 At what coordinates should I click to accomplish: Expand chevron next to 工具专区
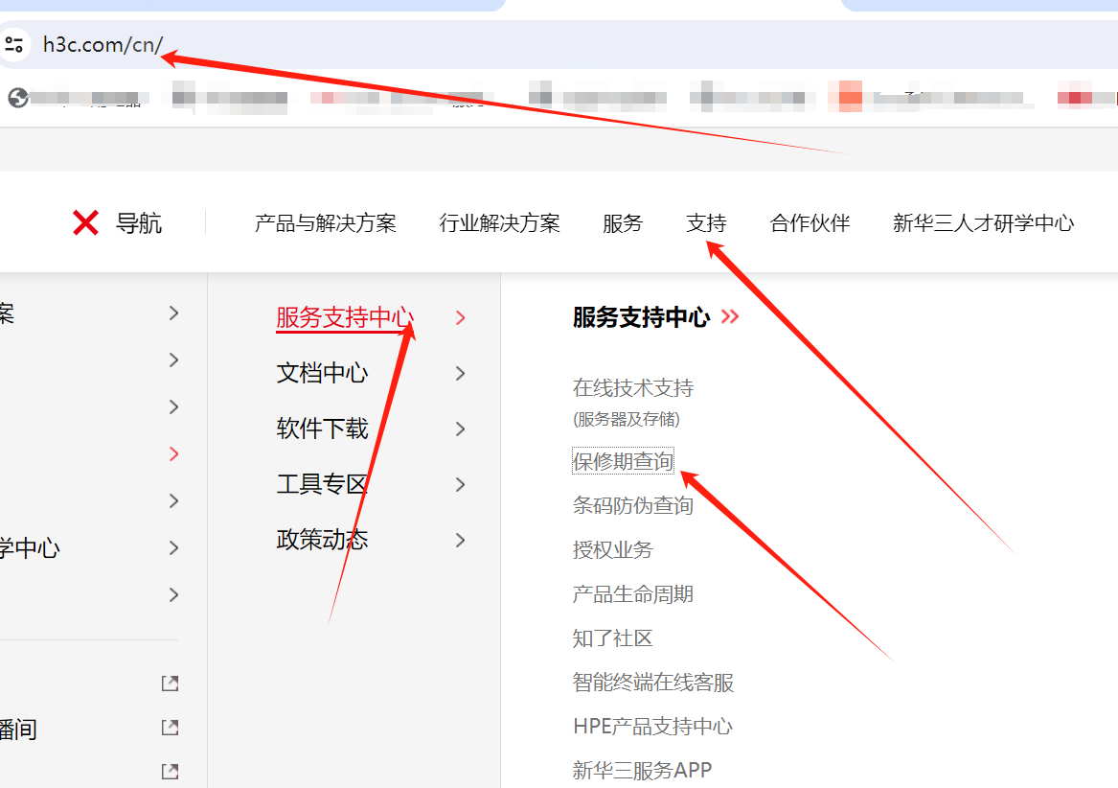coord(461,485)
